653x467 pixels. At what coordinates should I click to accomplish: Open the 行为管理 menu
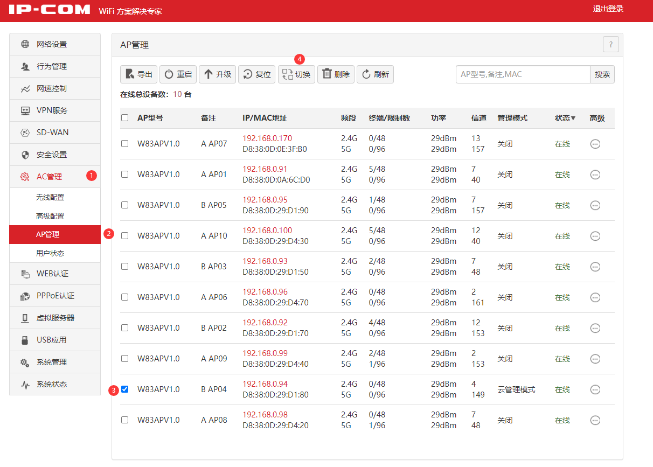coord(55,66)
